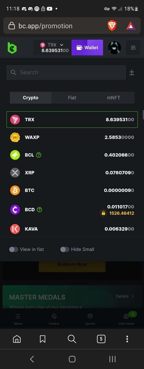This screenshot has width=144, height=369.
Task: Open the browser tabs counter showing 5
Action: tap(101, 339)
